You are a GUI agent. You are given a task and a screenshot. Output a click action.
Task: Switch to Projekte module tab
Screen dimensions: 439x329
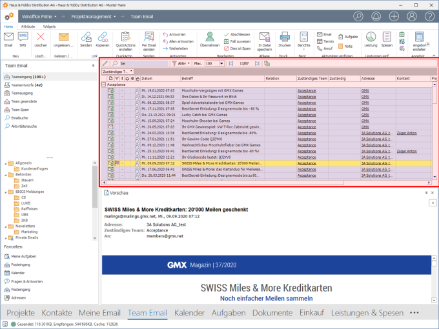pos(21,313)
